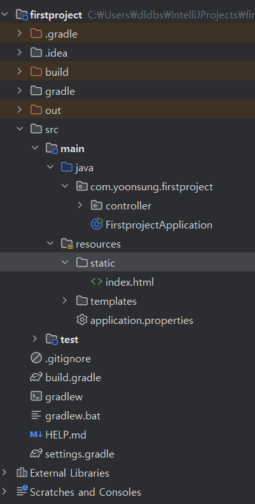
Task: Click the gradle folder icon
Action: [x=36, y=91]
